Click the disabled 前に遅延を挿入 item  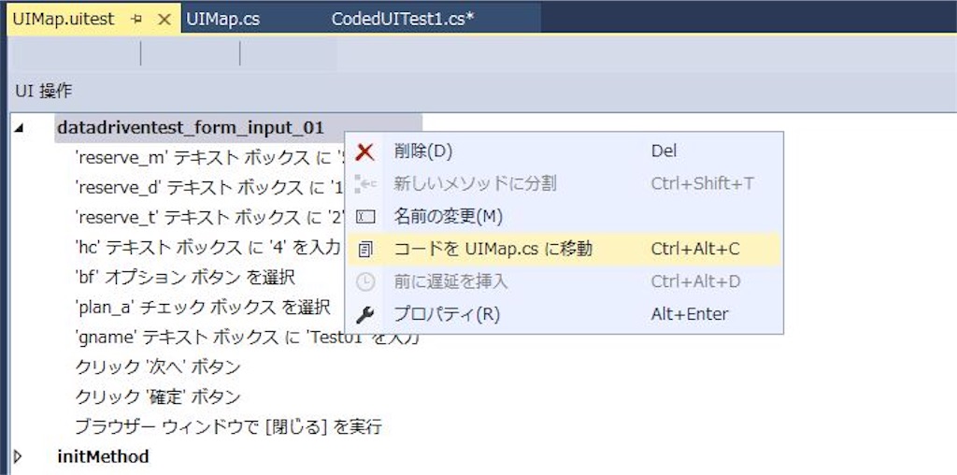(x=564, y=281)
